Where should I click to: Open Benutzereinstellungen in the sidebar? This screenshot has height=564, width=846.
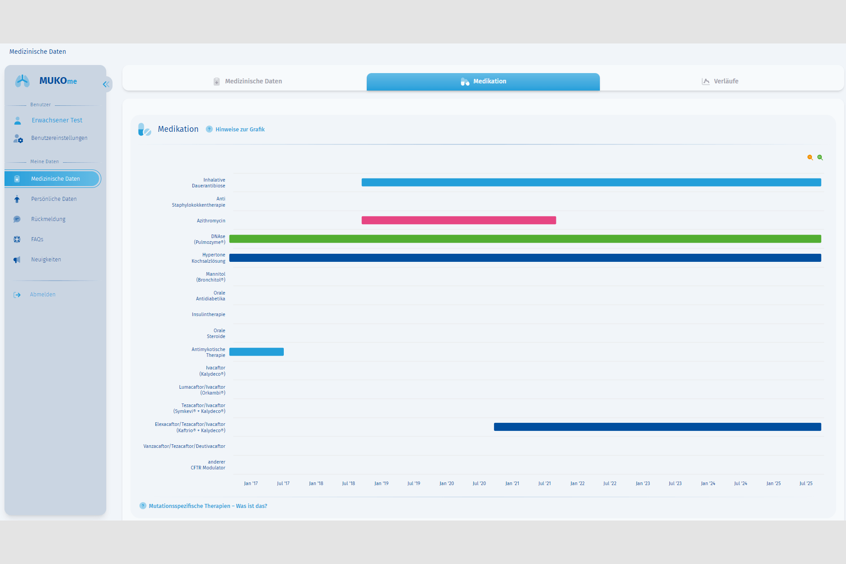tap(59, 138)
